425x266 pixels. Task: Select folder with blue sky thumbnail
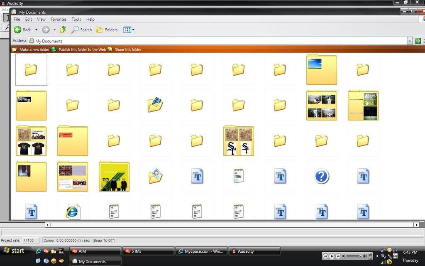coord(322,69)
